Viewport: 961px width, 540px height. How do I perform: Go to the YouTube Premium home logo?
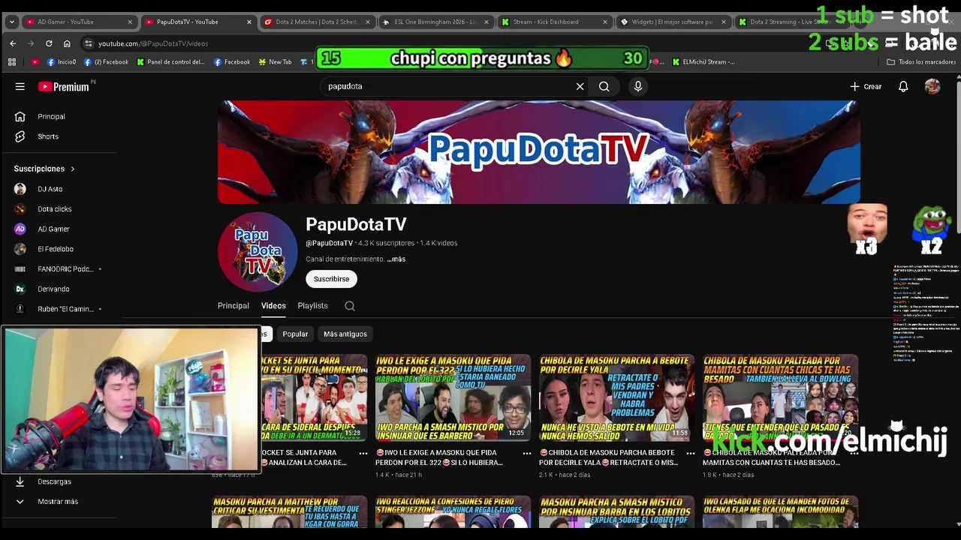click(x=64, y=86)
